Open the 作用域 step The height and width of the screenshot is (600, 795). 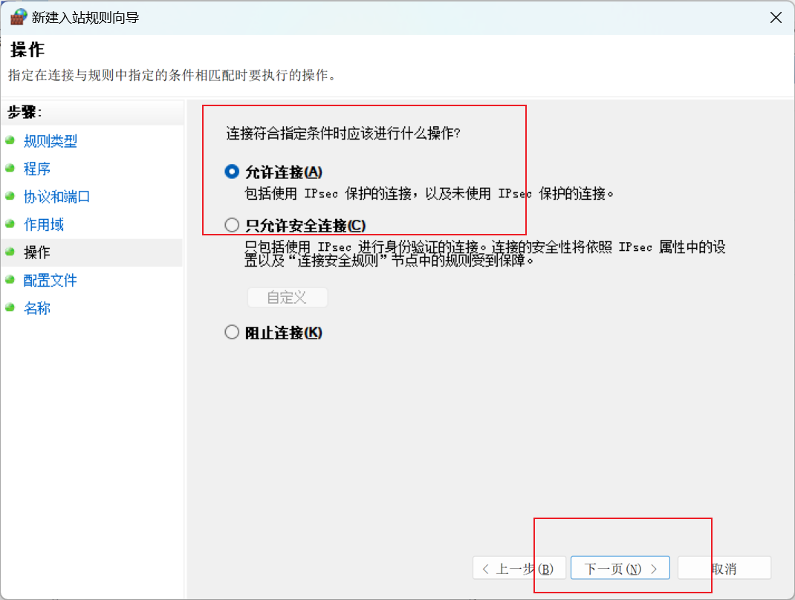pos(44,224)
